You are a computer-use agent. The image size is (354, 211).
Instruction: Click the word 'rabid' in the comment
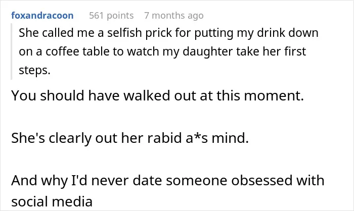[164, 138]
